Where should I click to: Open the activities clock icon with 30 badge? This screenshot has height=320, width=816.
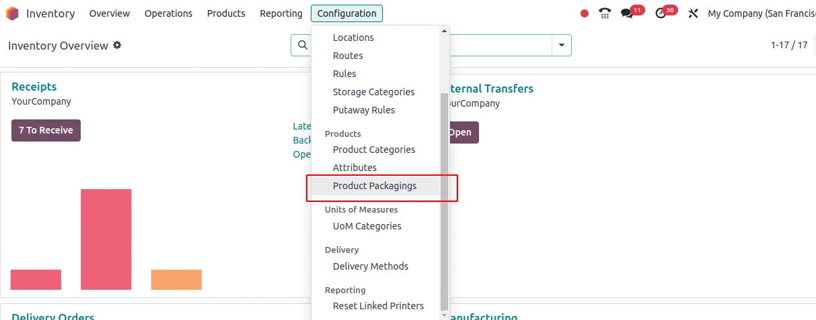tap(661, 13)
